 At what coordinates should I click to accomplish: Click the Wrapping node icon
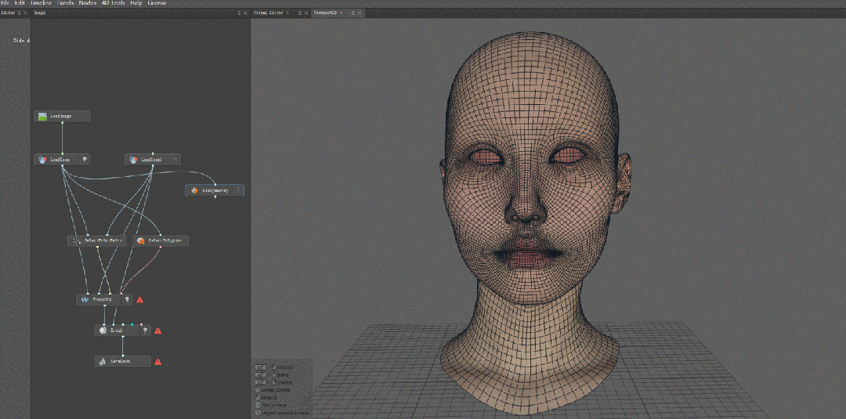pyautogui.click(x=85, y=299)
